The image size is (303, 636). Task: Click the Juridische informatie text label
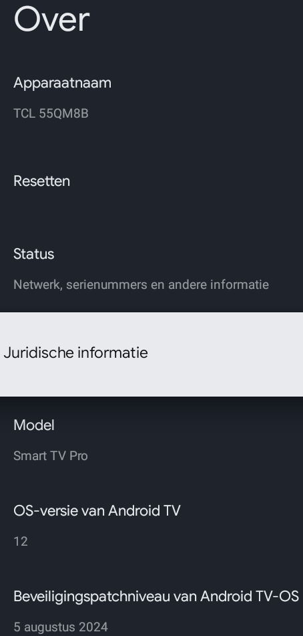pyautogui.click(x=75, y=353)
